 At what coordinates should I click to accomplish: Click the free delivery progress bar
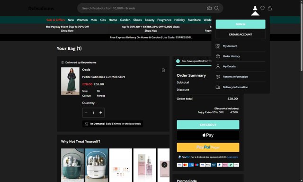pos(194,66)
